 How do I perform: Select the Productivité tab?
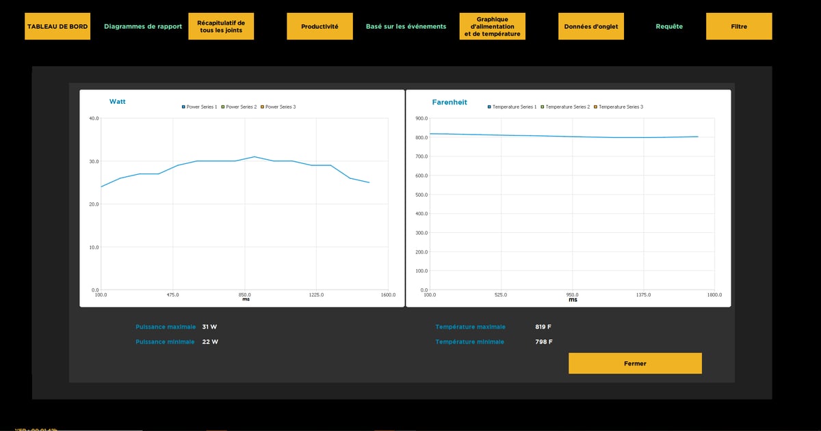(x=320, y=27)
